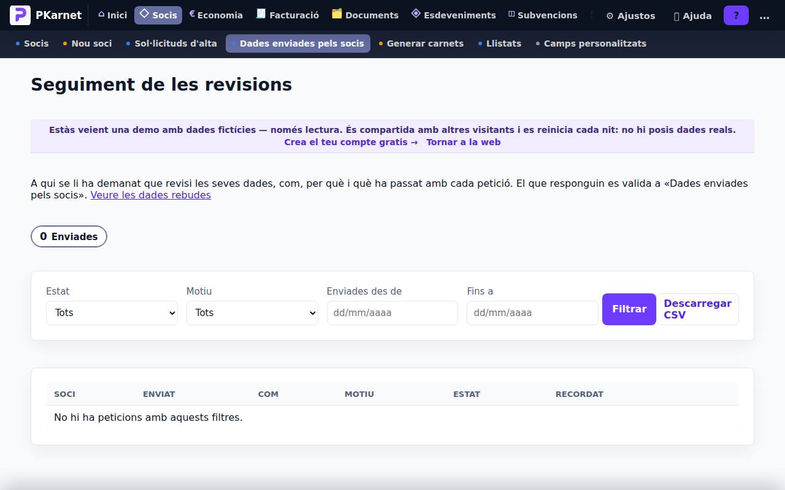Open the three-dots overflow menu

click(x=764, y=16)
